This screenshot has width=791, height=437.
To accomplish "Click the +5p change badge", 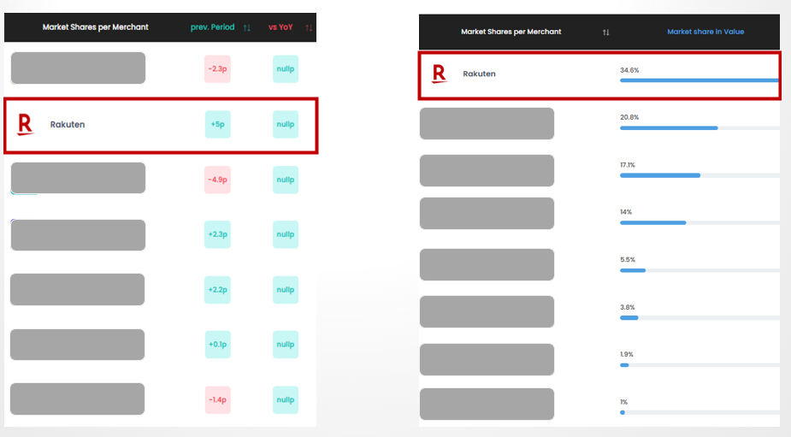I will pos(217,124).
